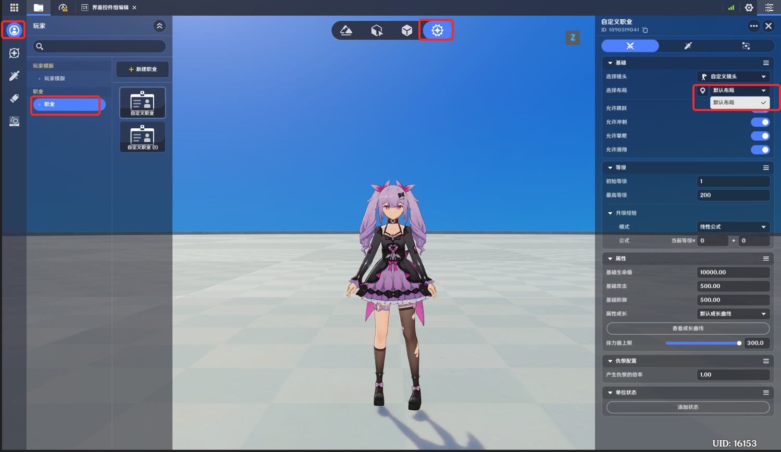Screen dimensions: 781x452
Task: Click the 体力值上限 slider handle
Action: 739,343
